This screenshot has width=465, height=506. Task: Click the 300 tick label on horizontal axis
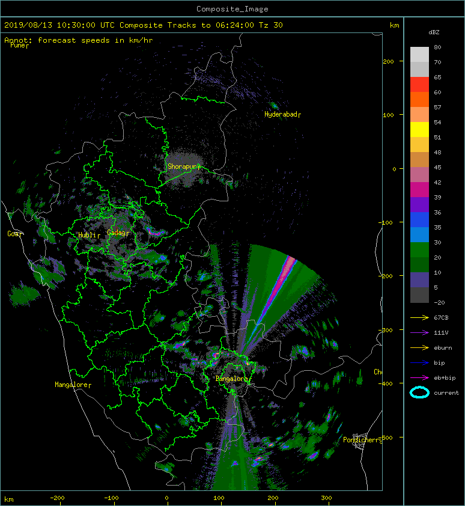[x=326, y=498]
